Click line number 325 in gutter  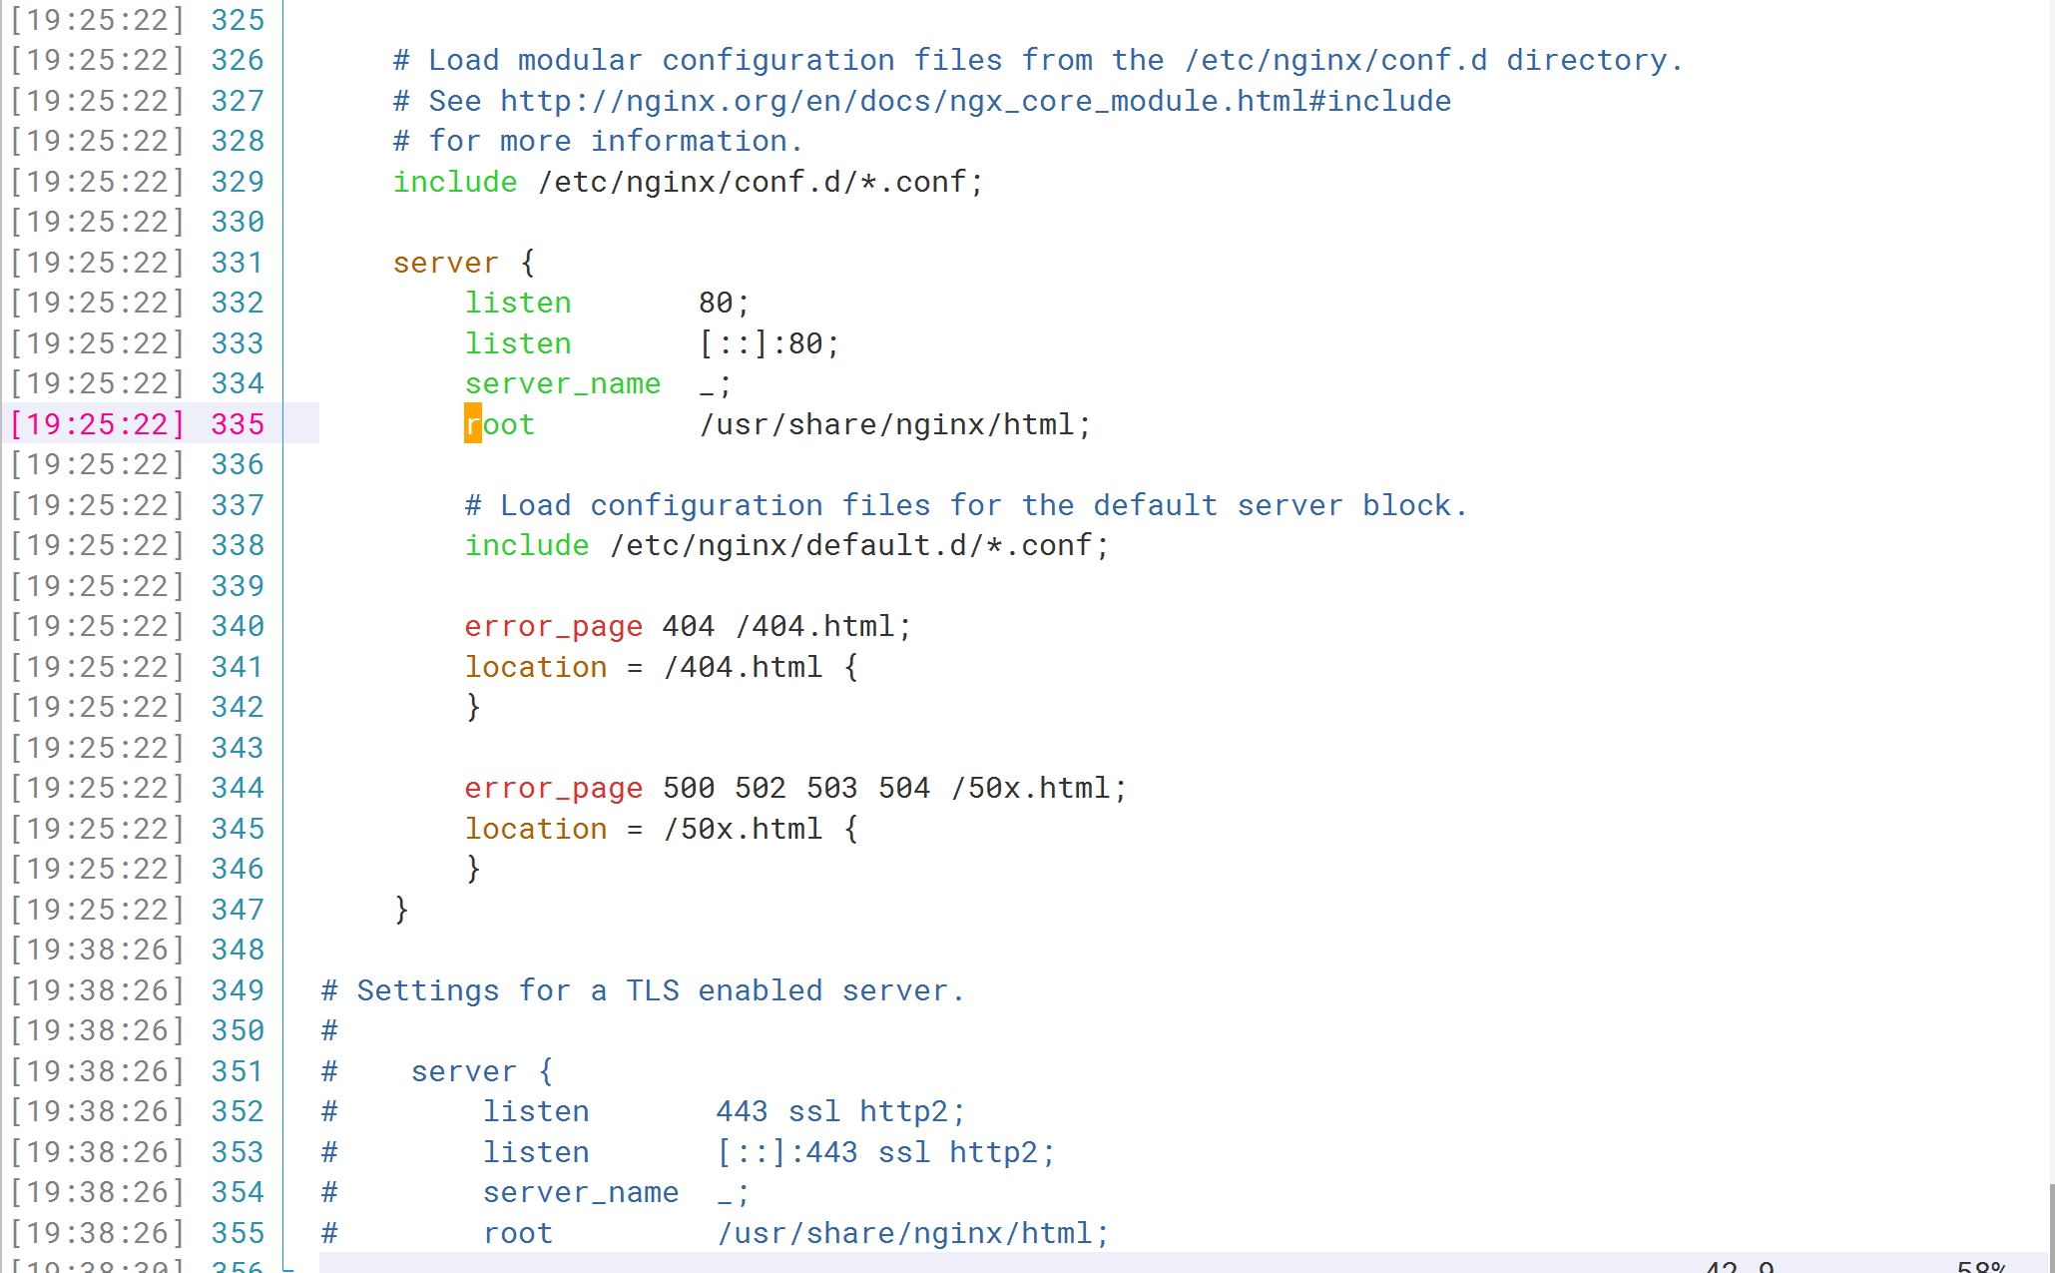click(x=238, y=19)
